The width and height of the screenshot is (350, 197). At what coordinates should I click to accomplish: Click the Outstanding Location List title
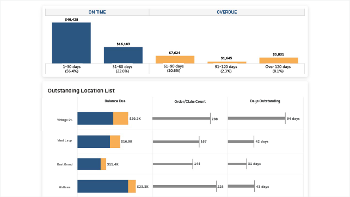(x=81, y=90)
